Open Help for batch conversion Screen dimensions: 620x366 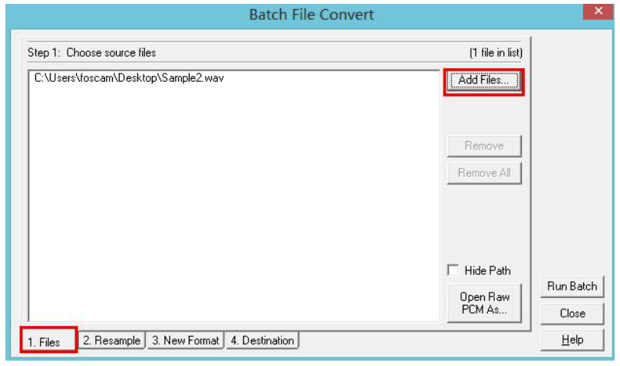pos(572,340)
